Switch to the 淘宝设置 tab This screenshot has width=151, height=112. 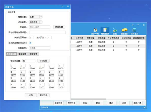(x=34, y=54)
